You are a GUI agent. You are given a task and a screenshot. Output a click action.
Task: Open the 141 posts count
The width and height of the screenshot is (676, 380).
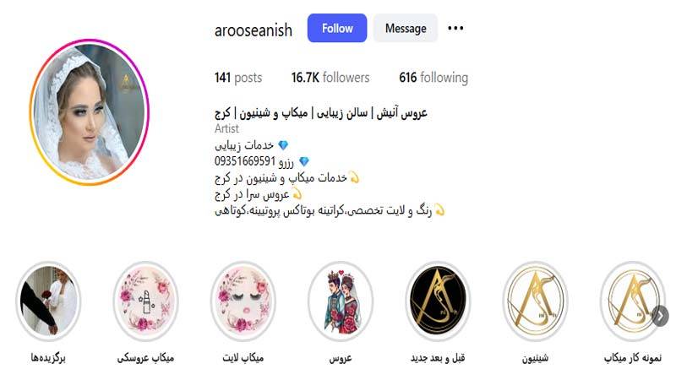(x=238, y=78)
